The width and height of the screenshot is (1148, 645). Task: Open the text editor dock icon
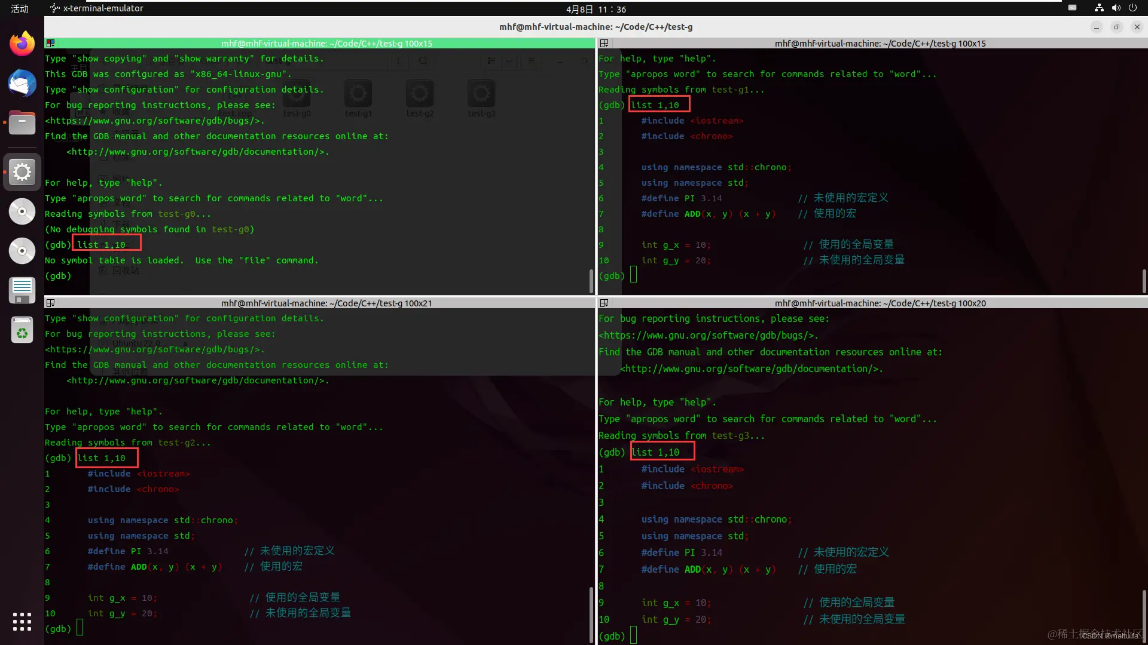click(x=22, y=290)
